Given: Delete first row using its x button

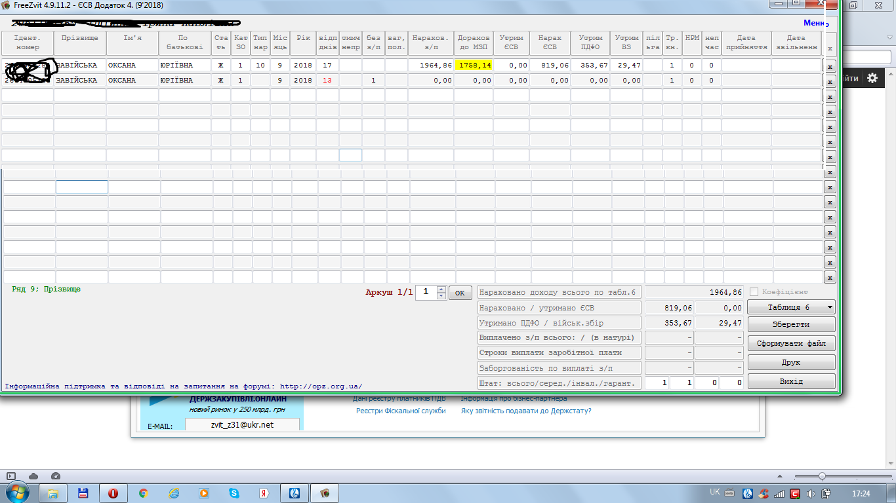Looking at the screenshot, I should (x=829, y=67).
